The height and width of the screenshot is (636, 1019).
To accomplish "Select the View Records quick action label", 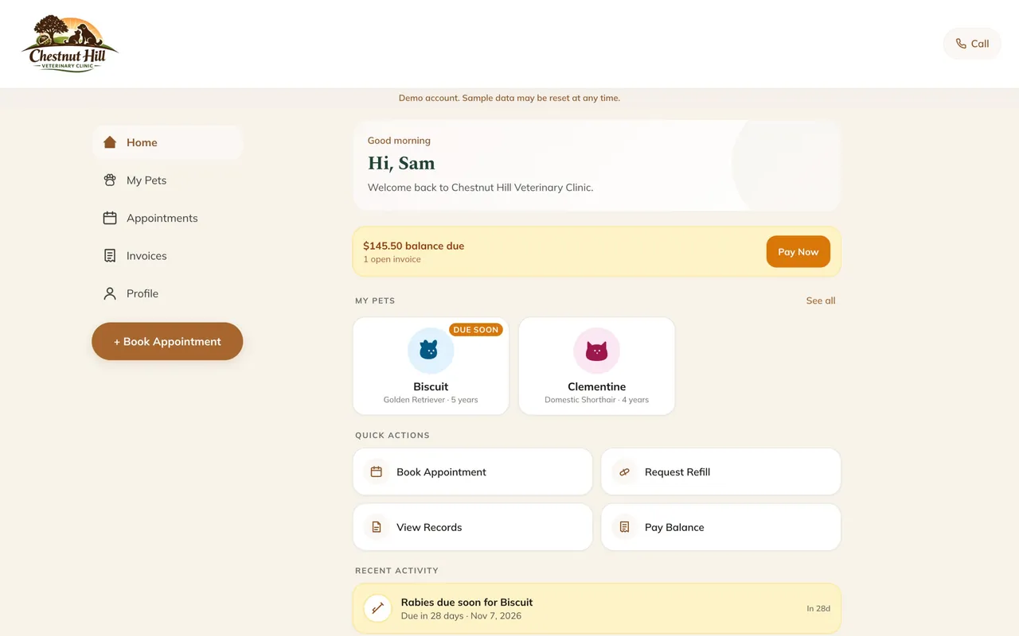I will (x=429, y=527).
